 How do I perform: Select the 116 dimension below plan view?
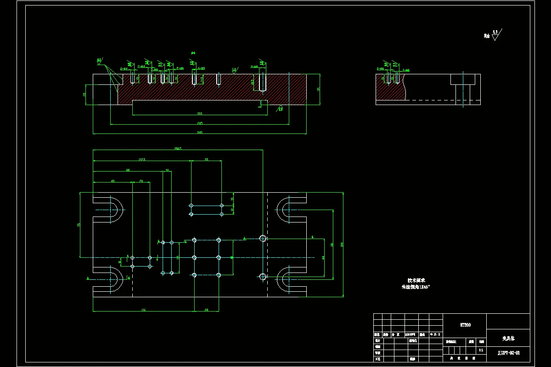[x=143, y=311]
